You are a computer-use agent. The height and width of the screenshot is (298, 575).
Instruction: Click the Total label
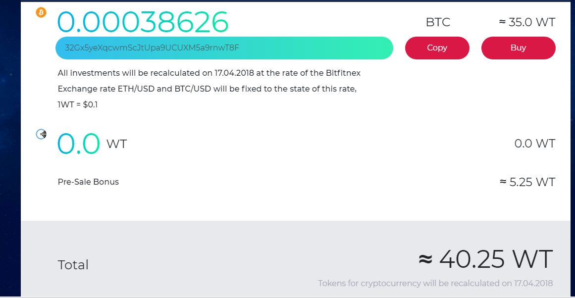click(73, 265)
